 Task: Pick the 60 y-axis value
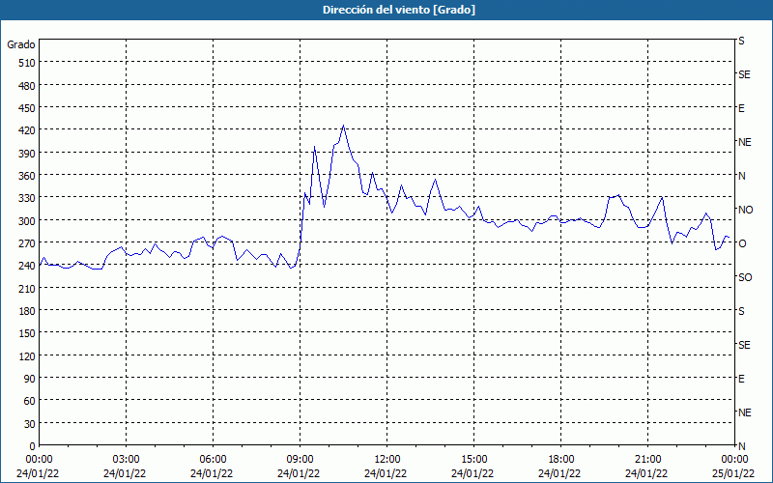tap(30, 401)
